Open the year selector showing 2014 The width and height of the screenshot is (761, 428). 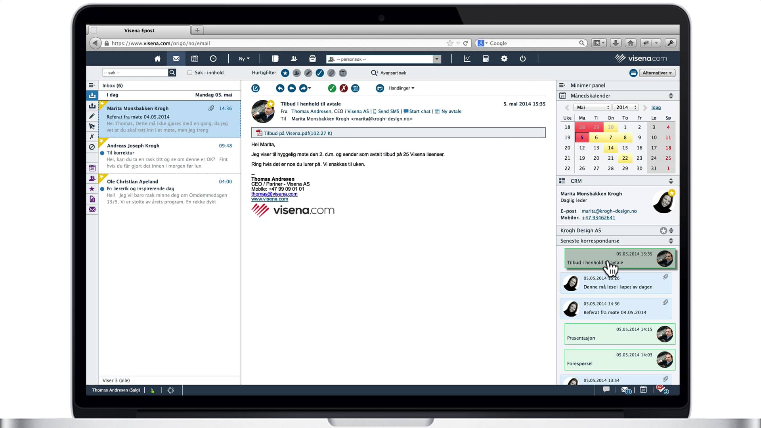[625, 107]
